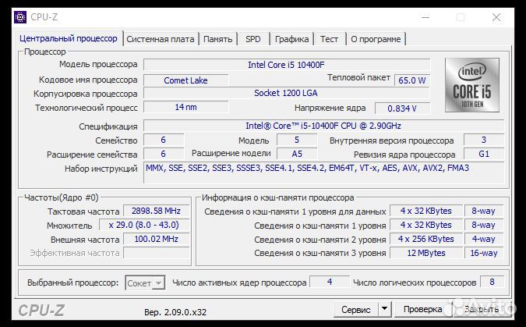Open the SPD tab
Screen dimensions: 526x327
[x=253, y=39]
